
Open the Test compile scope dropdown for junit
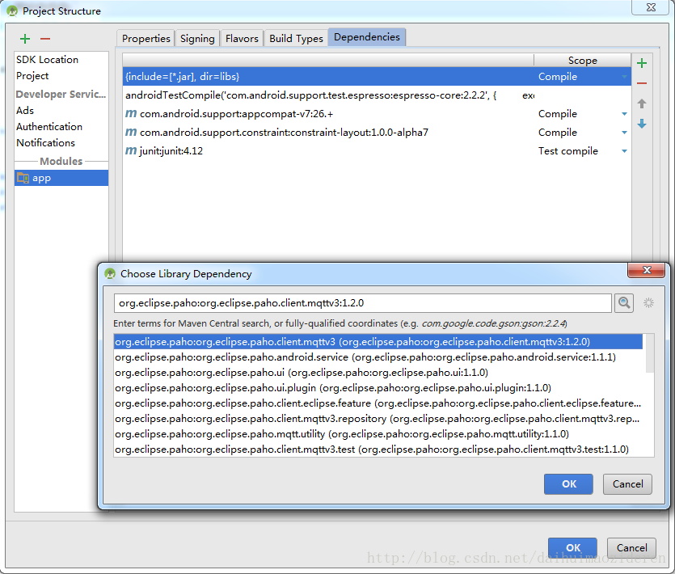click(624, 151)
